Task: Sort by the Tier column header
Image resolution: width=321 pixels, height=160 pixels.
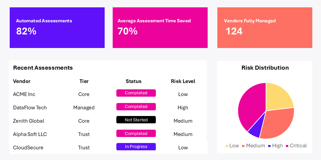Action: 84,81
